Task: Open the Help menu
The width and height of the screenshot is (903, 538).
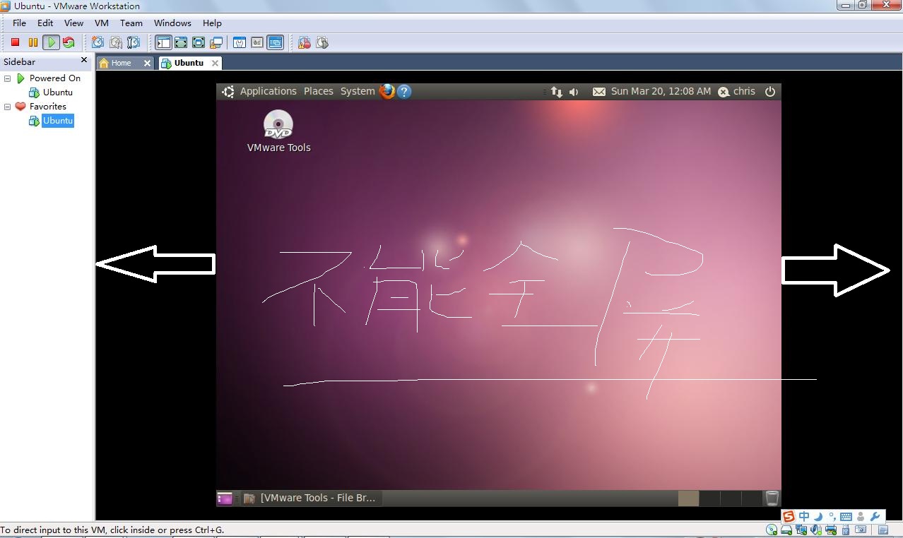Action: point(212,23)
